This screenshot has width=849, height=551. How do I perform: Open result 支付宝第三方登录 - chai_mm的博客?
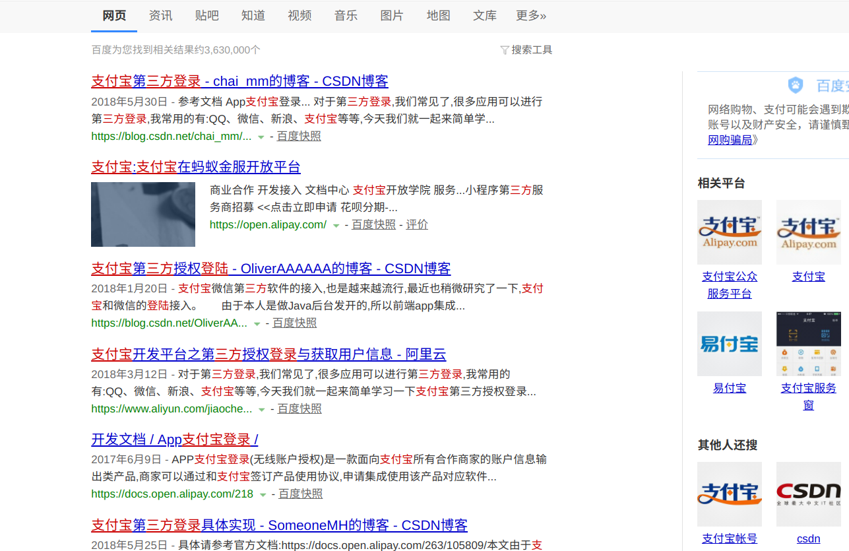(239, 81)
